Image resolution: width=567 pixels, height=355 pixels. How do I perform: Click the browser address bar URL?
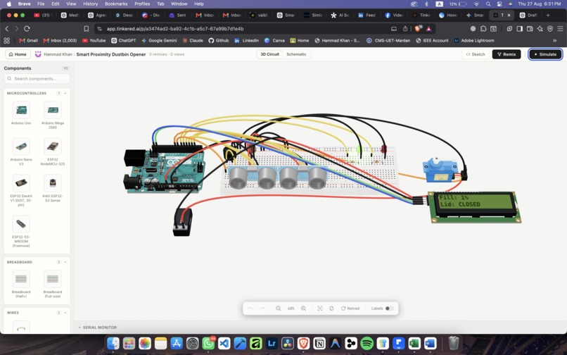point(175,29)
